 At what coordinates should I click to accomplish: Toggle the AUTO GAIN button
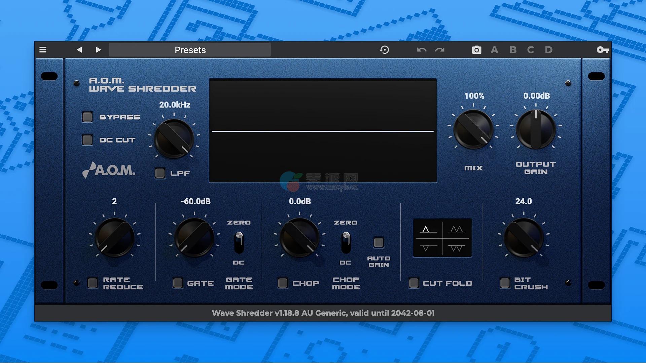tap(379, 242)
